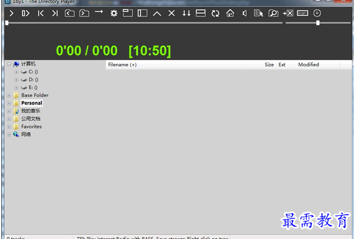This screenshot has height=239, width=354.
Task: Open the magnifier find icon
Action: (273, 14)
